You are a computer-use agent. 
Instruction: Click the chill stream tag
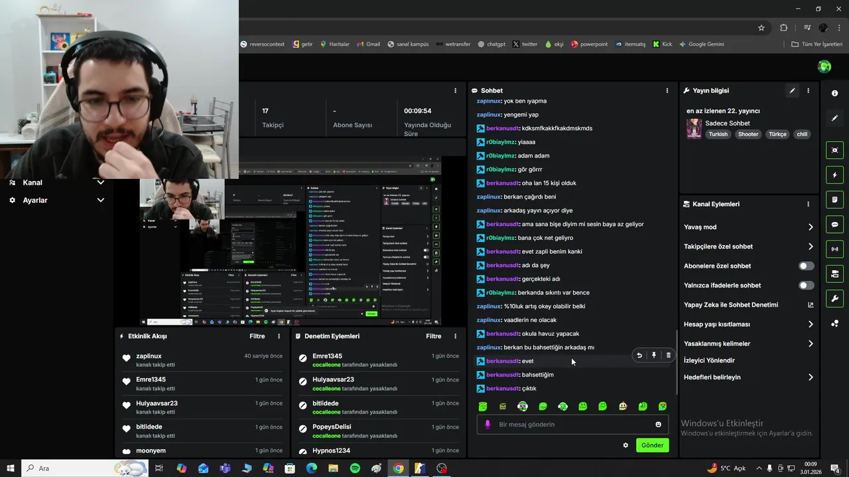click(802, 134)
